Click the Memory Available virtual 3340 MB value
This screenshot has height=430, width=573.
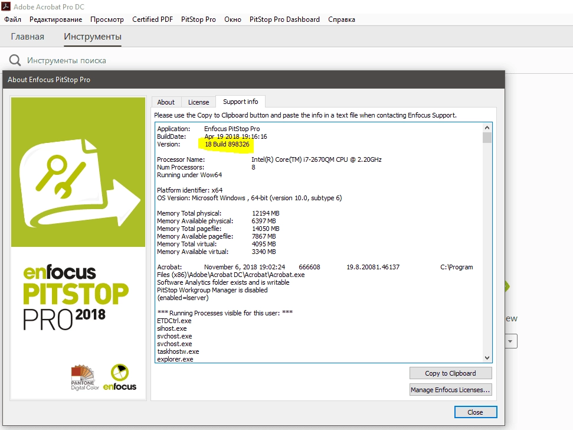point(264,252)
